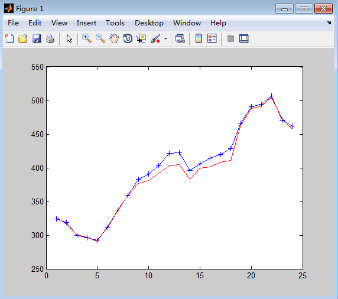Click the Link Plot icon
The width and height of the screenshot is (338, 299).
click(x=180, y=39)
